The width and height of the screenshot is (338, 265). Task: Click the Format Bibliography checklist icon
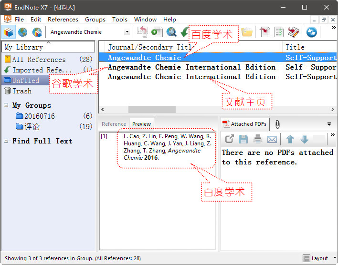279,32
